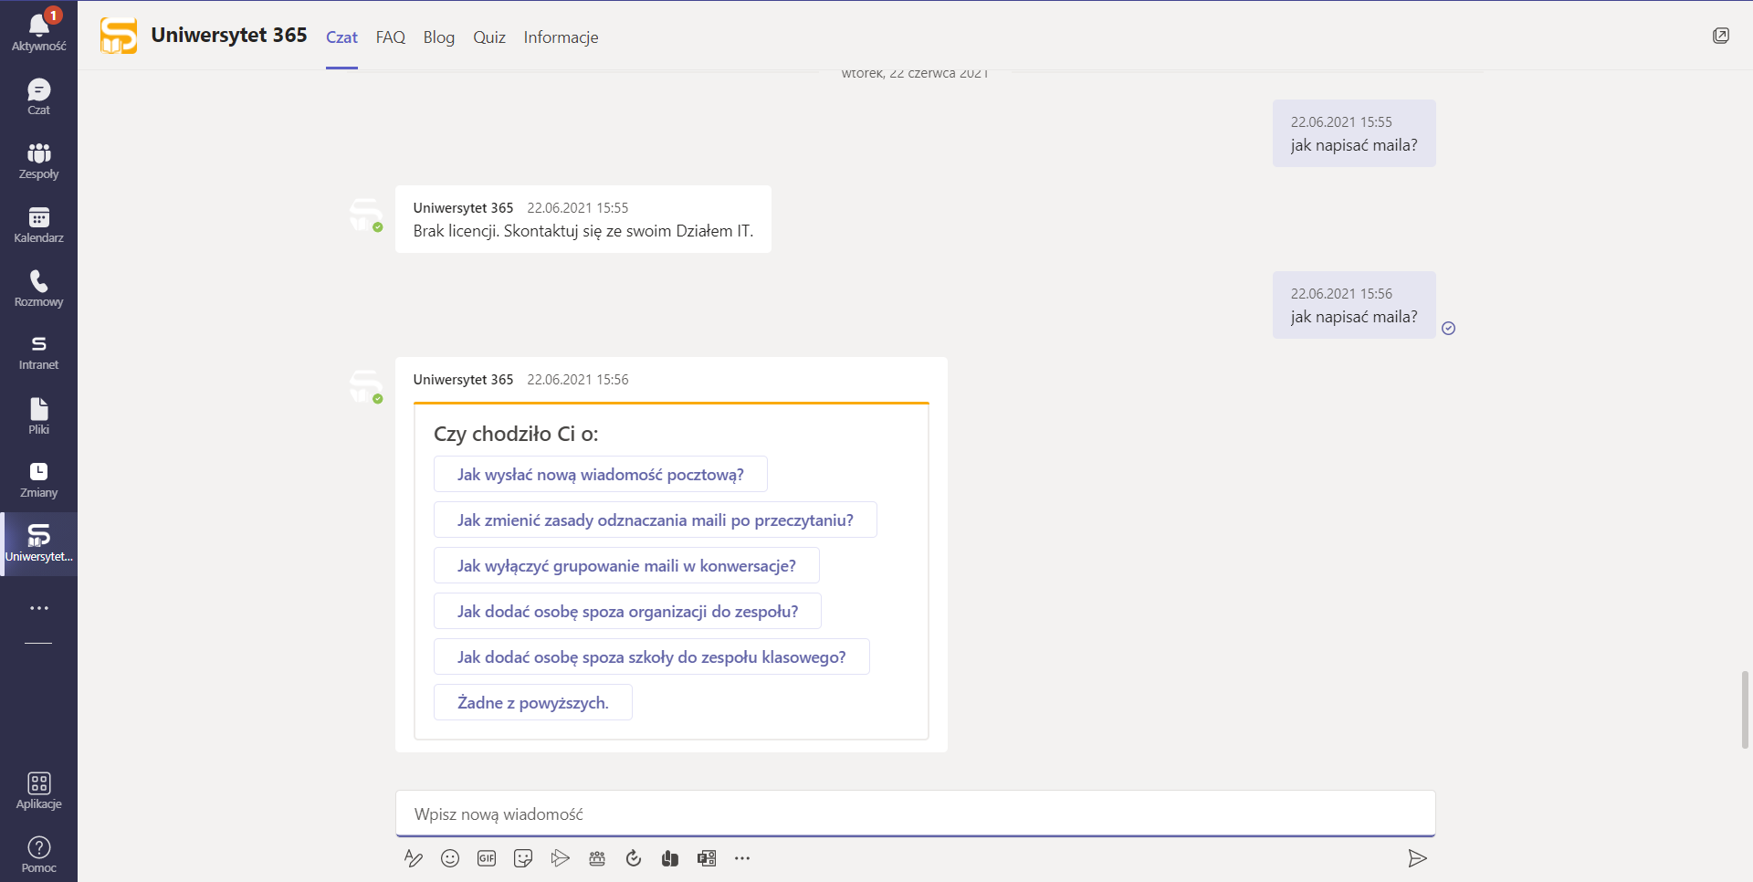Image resolution: width=1753 pixels, height=882 pixels.
Task: Click the Word document icon in the compose toolbar
Action: (707, 858)
